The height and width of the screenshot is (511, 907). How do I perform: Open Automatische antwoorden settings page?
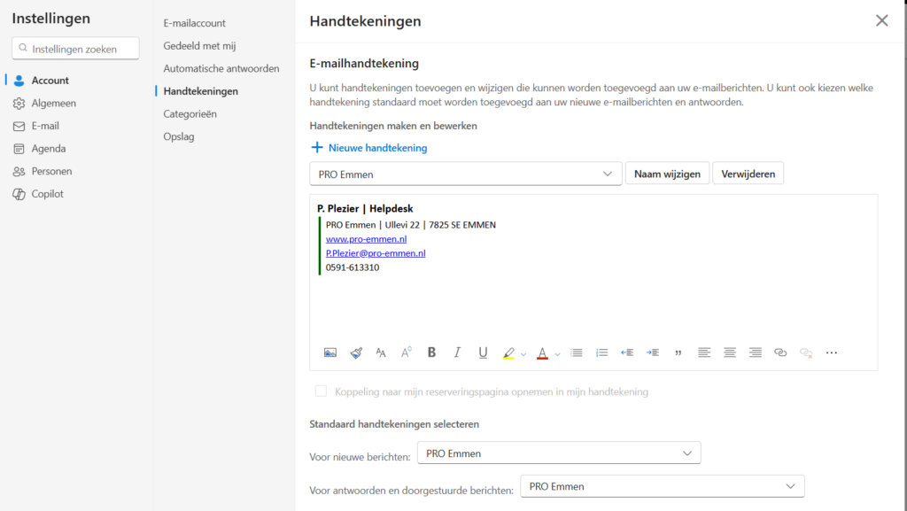pos(221,68)
